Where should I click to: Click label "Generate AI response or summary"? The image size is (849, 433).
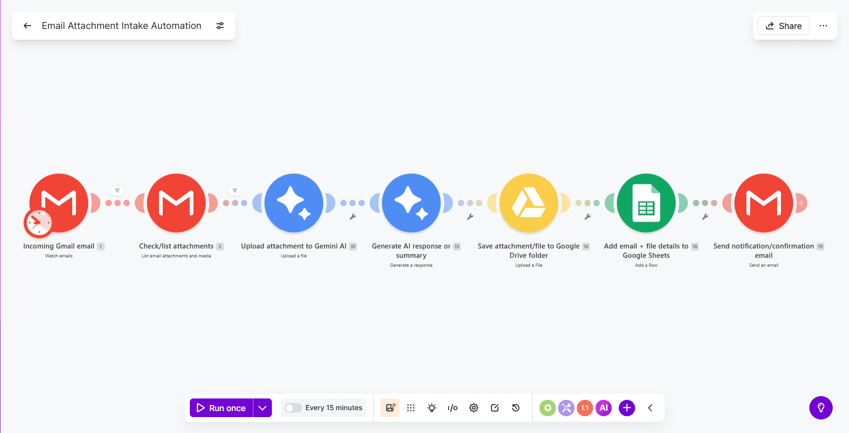point(411,251)
